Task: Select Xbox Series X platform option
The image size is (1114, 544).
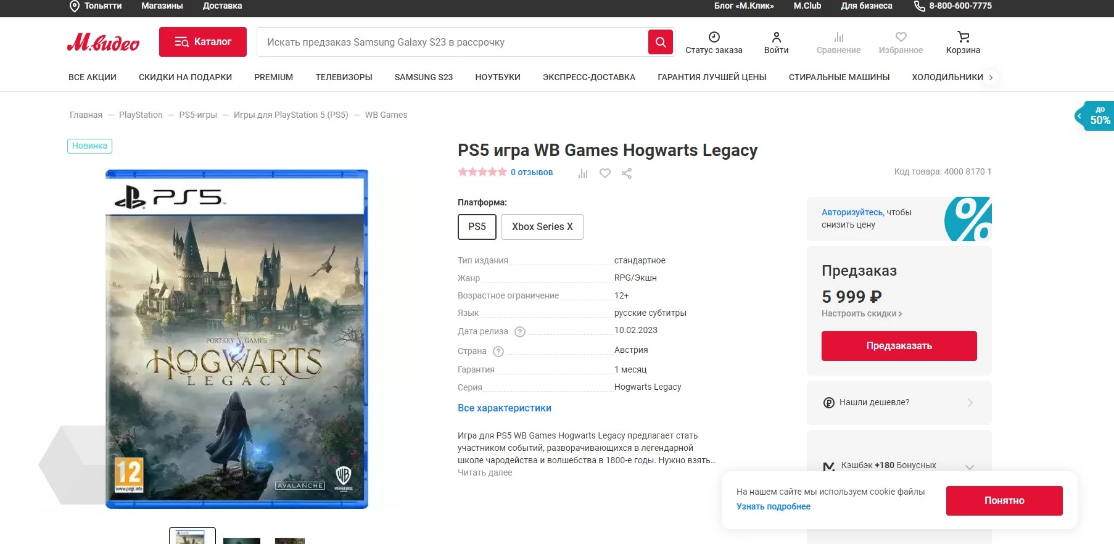Action: pyautogui.click(x=542, y=227)
